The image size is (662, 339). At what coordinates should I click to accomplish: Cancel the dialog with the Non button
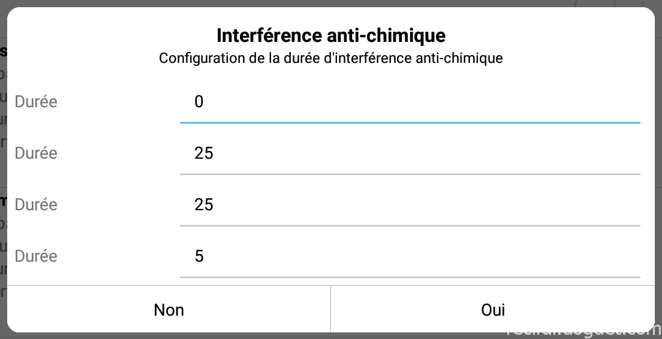169,310
